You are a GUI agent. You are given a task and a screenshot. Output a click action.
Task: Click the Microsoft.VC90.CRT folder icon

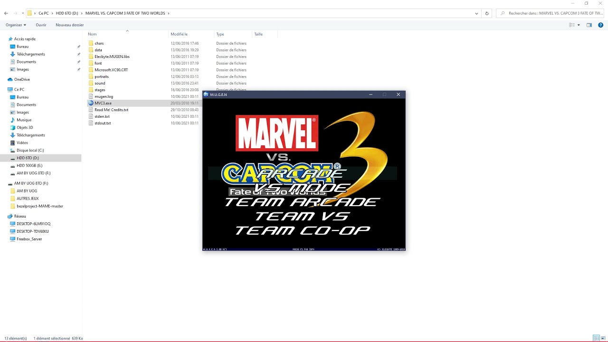[x=91, y=70]
